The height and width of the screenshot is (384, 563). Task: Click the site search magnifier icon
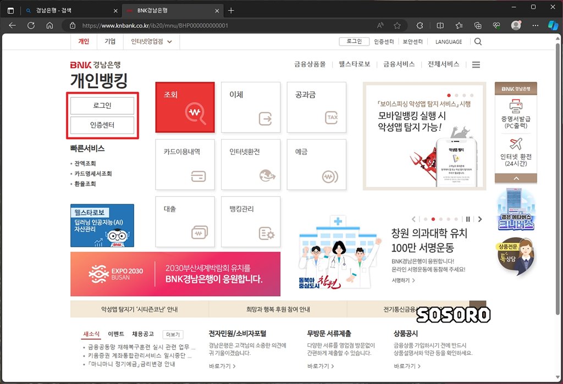point(478,42)
